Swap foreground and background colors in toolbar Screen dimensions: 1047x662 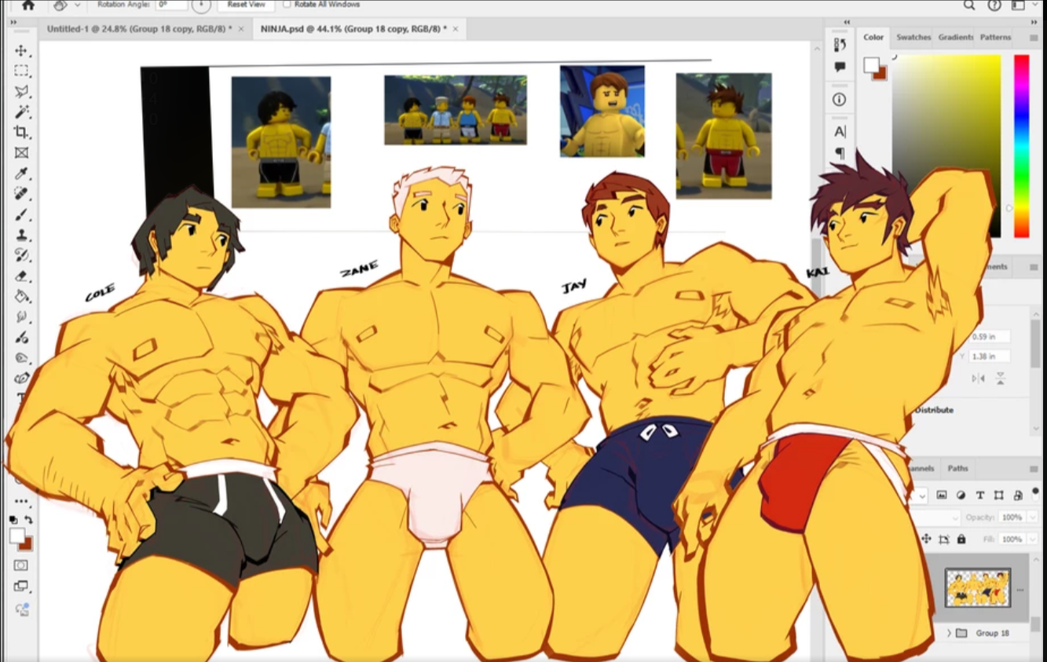[x=29, y=520]
